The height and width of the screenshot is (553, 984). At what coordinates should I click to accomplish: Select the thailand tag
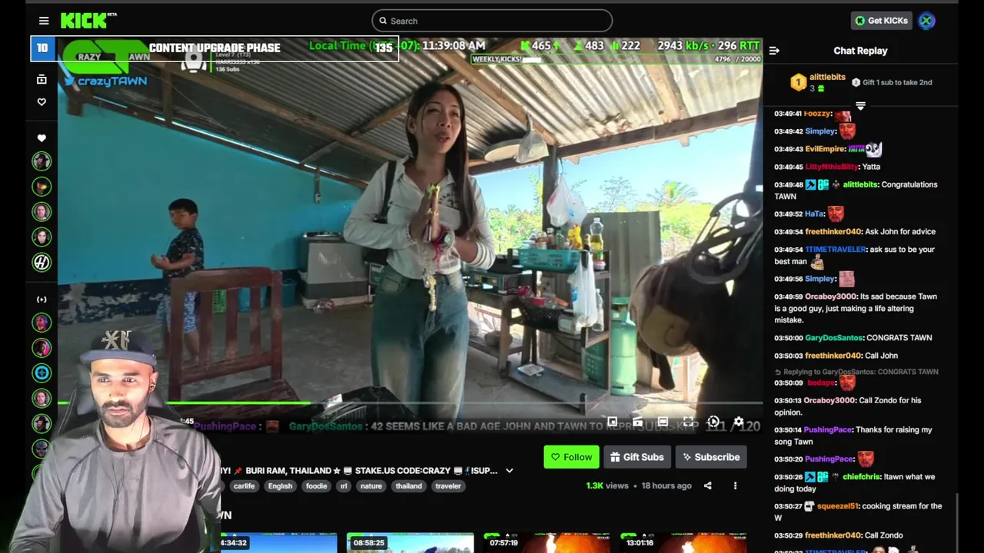tap(408, 486)
